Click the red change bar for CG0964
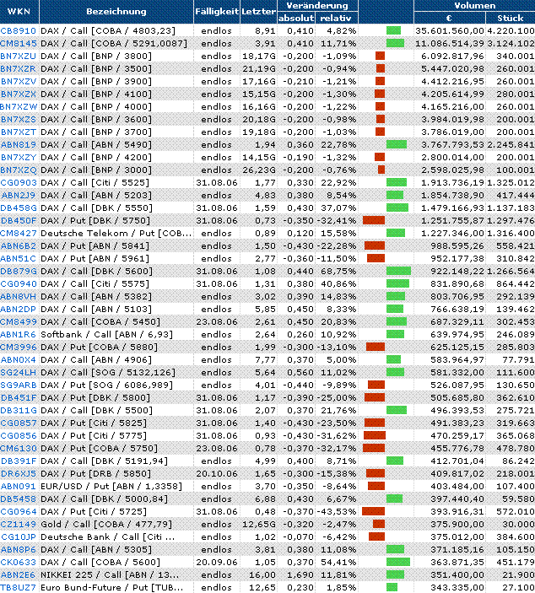Image resolution: width=535 pixels, height=593 pixels. (x=373, y=511)
